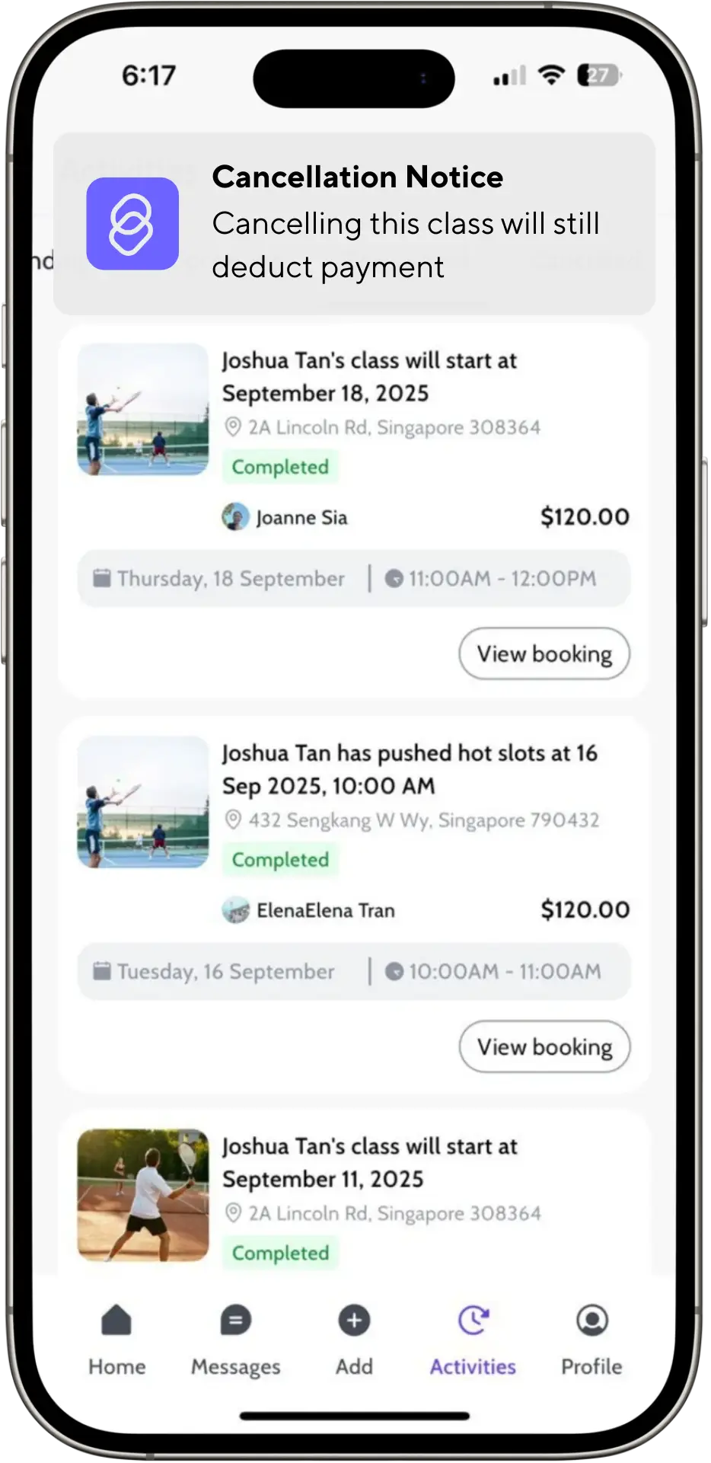Open the Profile tab icon
The width and height of the screenshot is (711, 1463).
591,1321
